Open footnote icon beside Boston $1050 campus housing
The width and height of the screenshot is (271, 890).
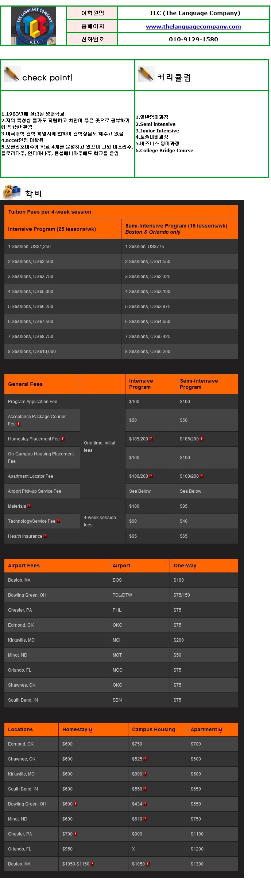148,864
